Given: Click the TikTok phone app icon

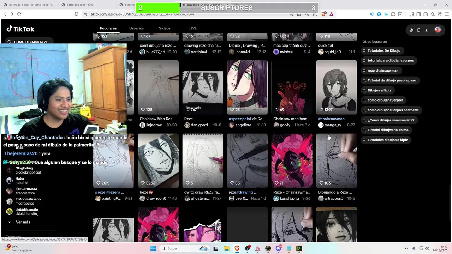Looking at the screenshot, I should 419,30.
